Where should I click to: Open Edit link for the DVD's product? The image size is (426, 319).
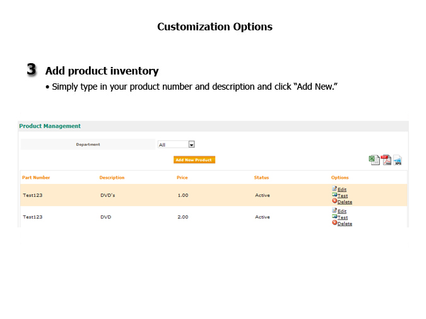[342, 190]
